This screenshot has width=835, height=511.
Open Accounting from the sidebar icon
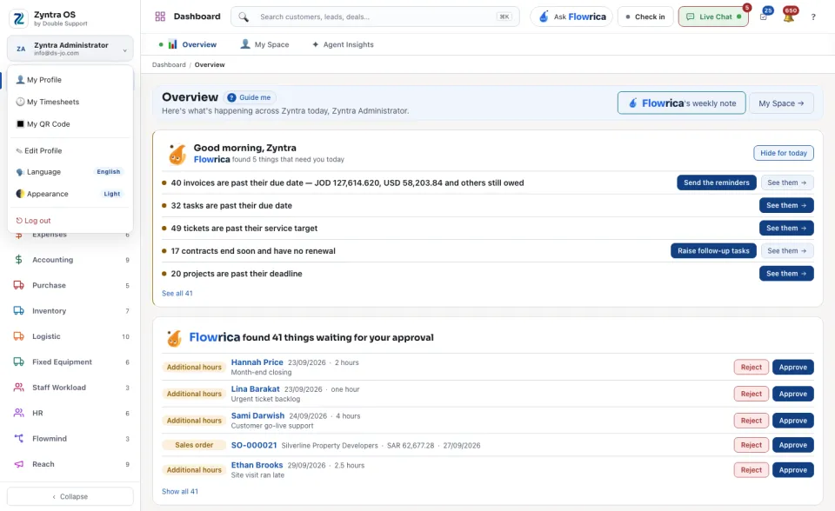pos(18,260)
